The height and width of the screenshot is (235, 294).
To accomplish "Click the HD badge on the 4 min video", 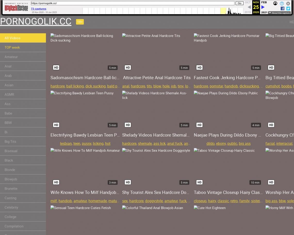I will pyautogui.click(x=199, y=125).
